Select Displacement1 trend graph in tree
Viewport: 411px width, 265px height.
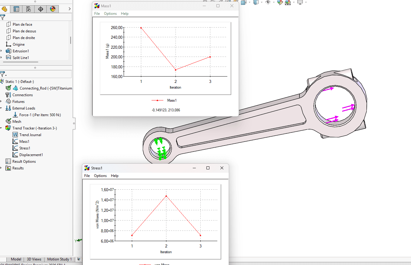point(31,155)
